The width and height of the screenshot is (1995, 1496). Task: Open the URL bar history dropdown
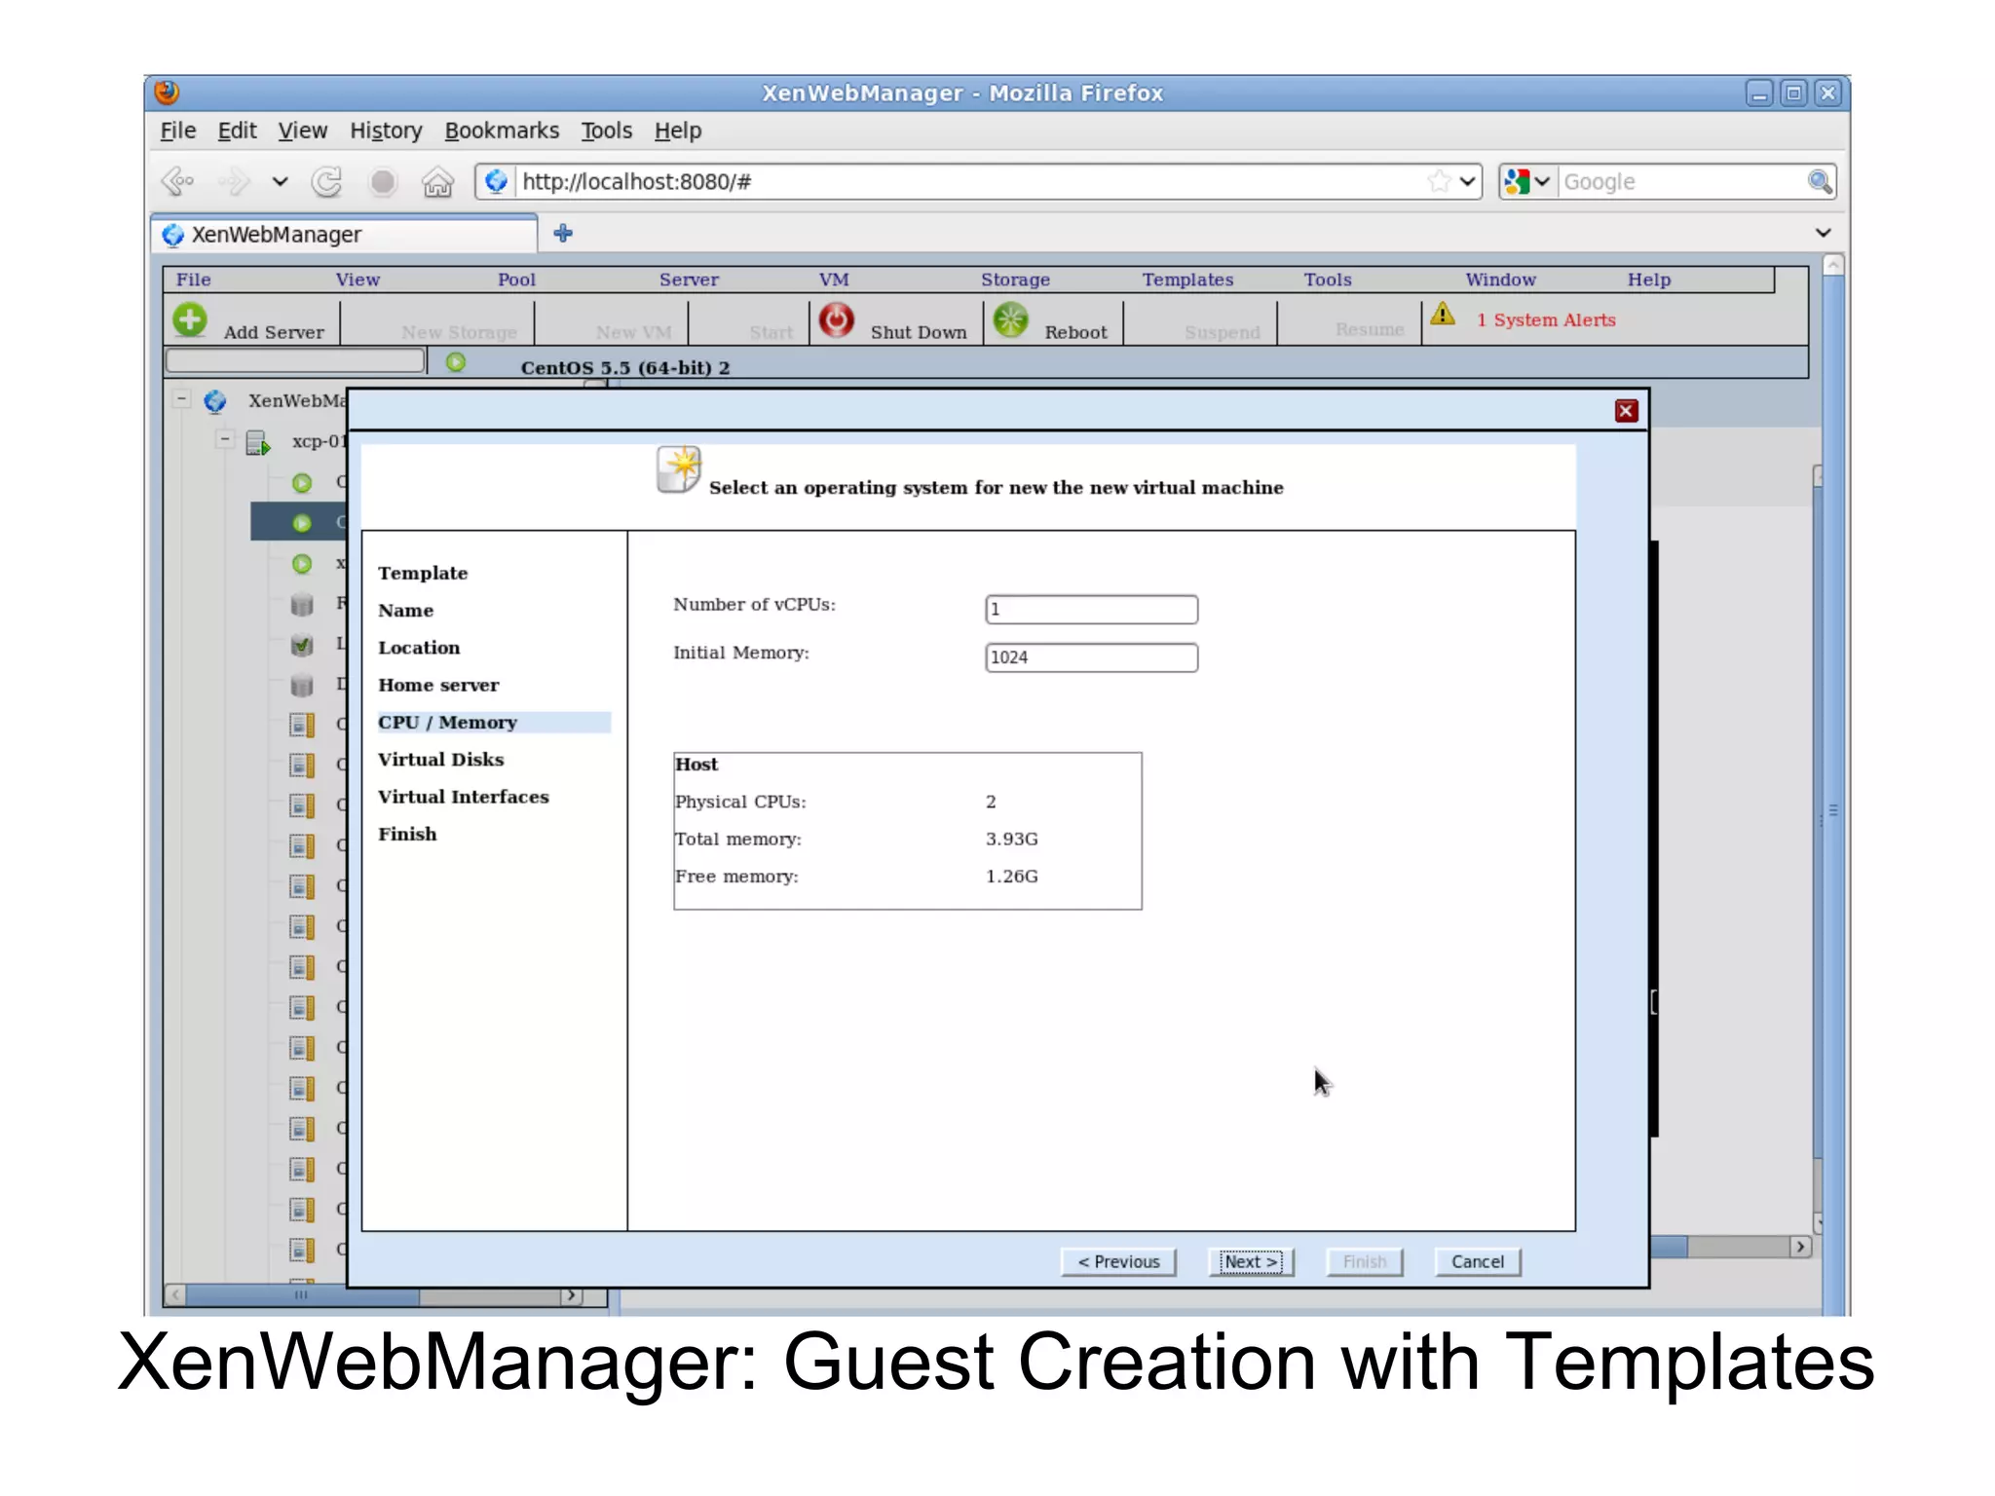(1468, 181)
